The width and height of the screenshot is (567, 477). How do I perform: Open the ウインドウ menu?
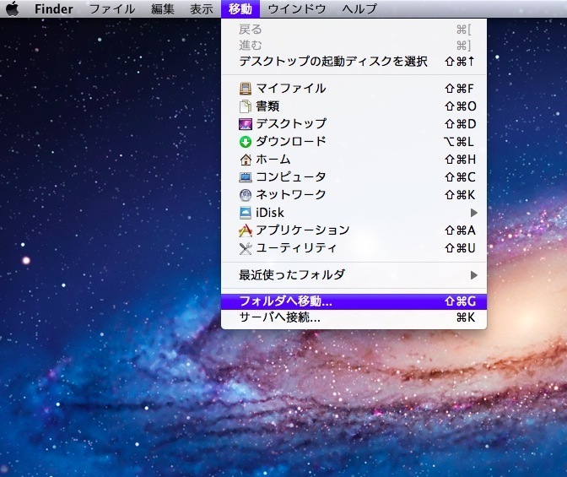click(297, 9)
